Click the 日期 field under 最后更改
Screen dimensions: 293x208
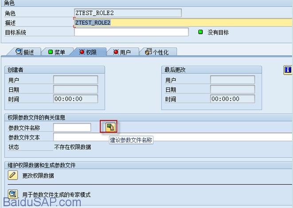tap(233, 89)
